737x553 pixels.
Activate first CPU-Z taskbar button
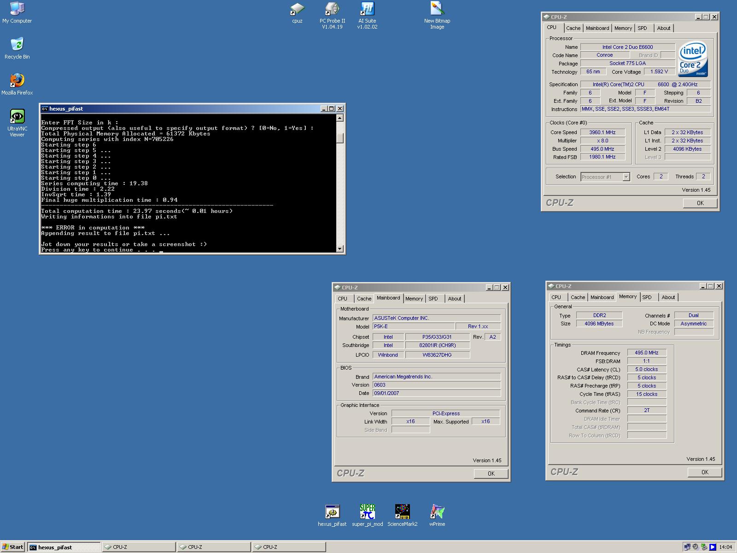pos(139,547)
